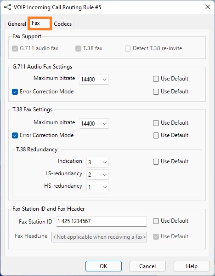Expand T.38 Maximum bitrate dropdown

point(94,124)
